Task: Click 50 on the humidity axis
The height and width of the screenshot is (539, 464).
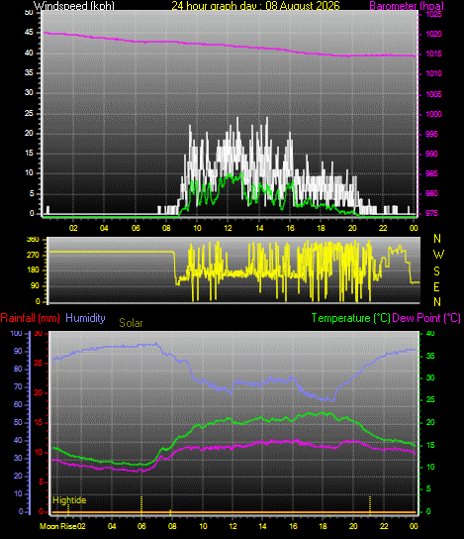Action: coord(18,422)
